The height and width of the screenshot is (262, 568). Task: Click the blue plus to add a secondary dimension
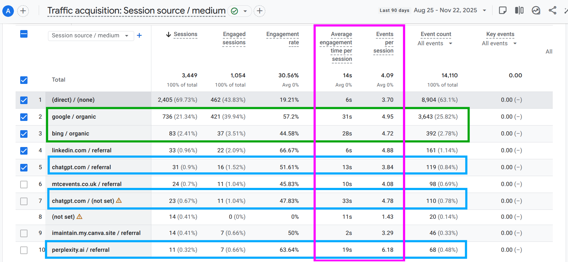click(139, 35)
